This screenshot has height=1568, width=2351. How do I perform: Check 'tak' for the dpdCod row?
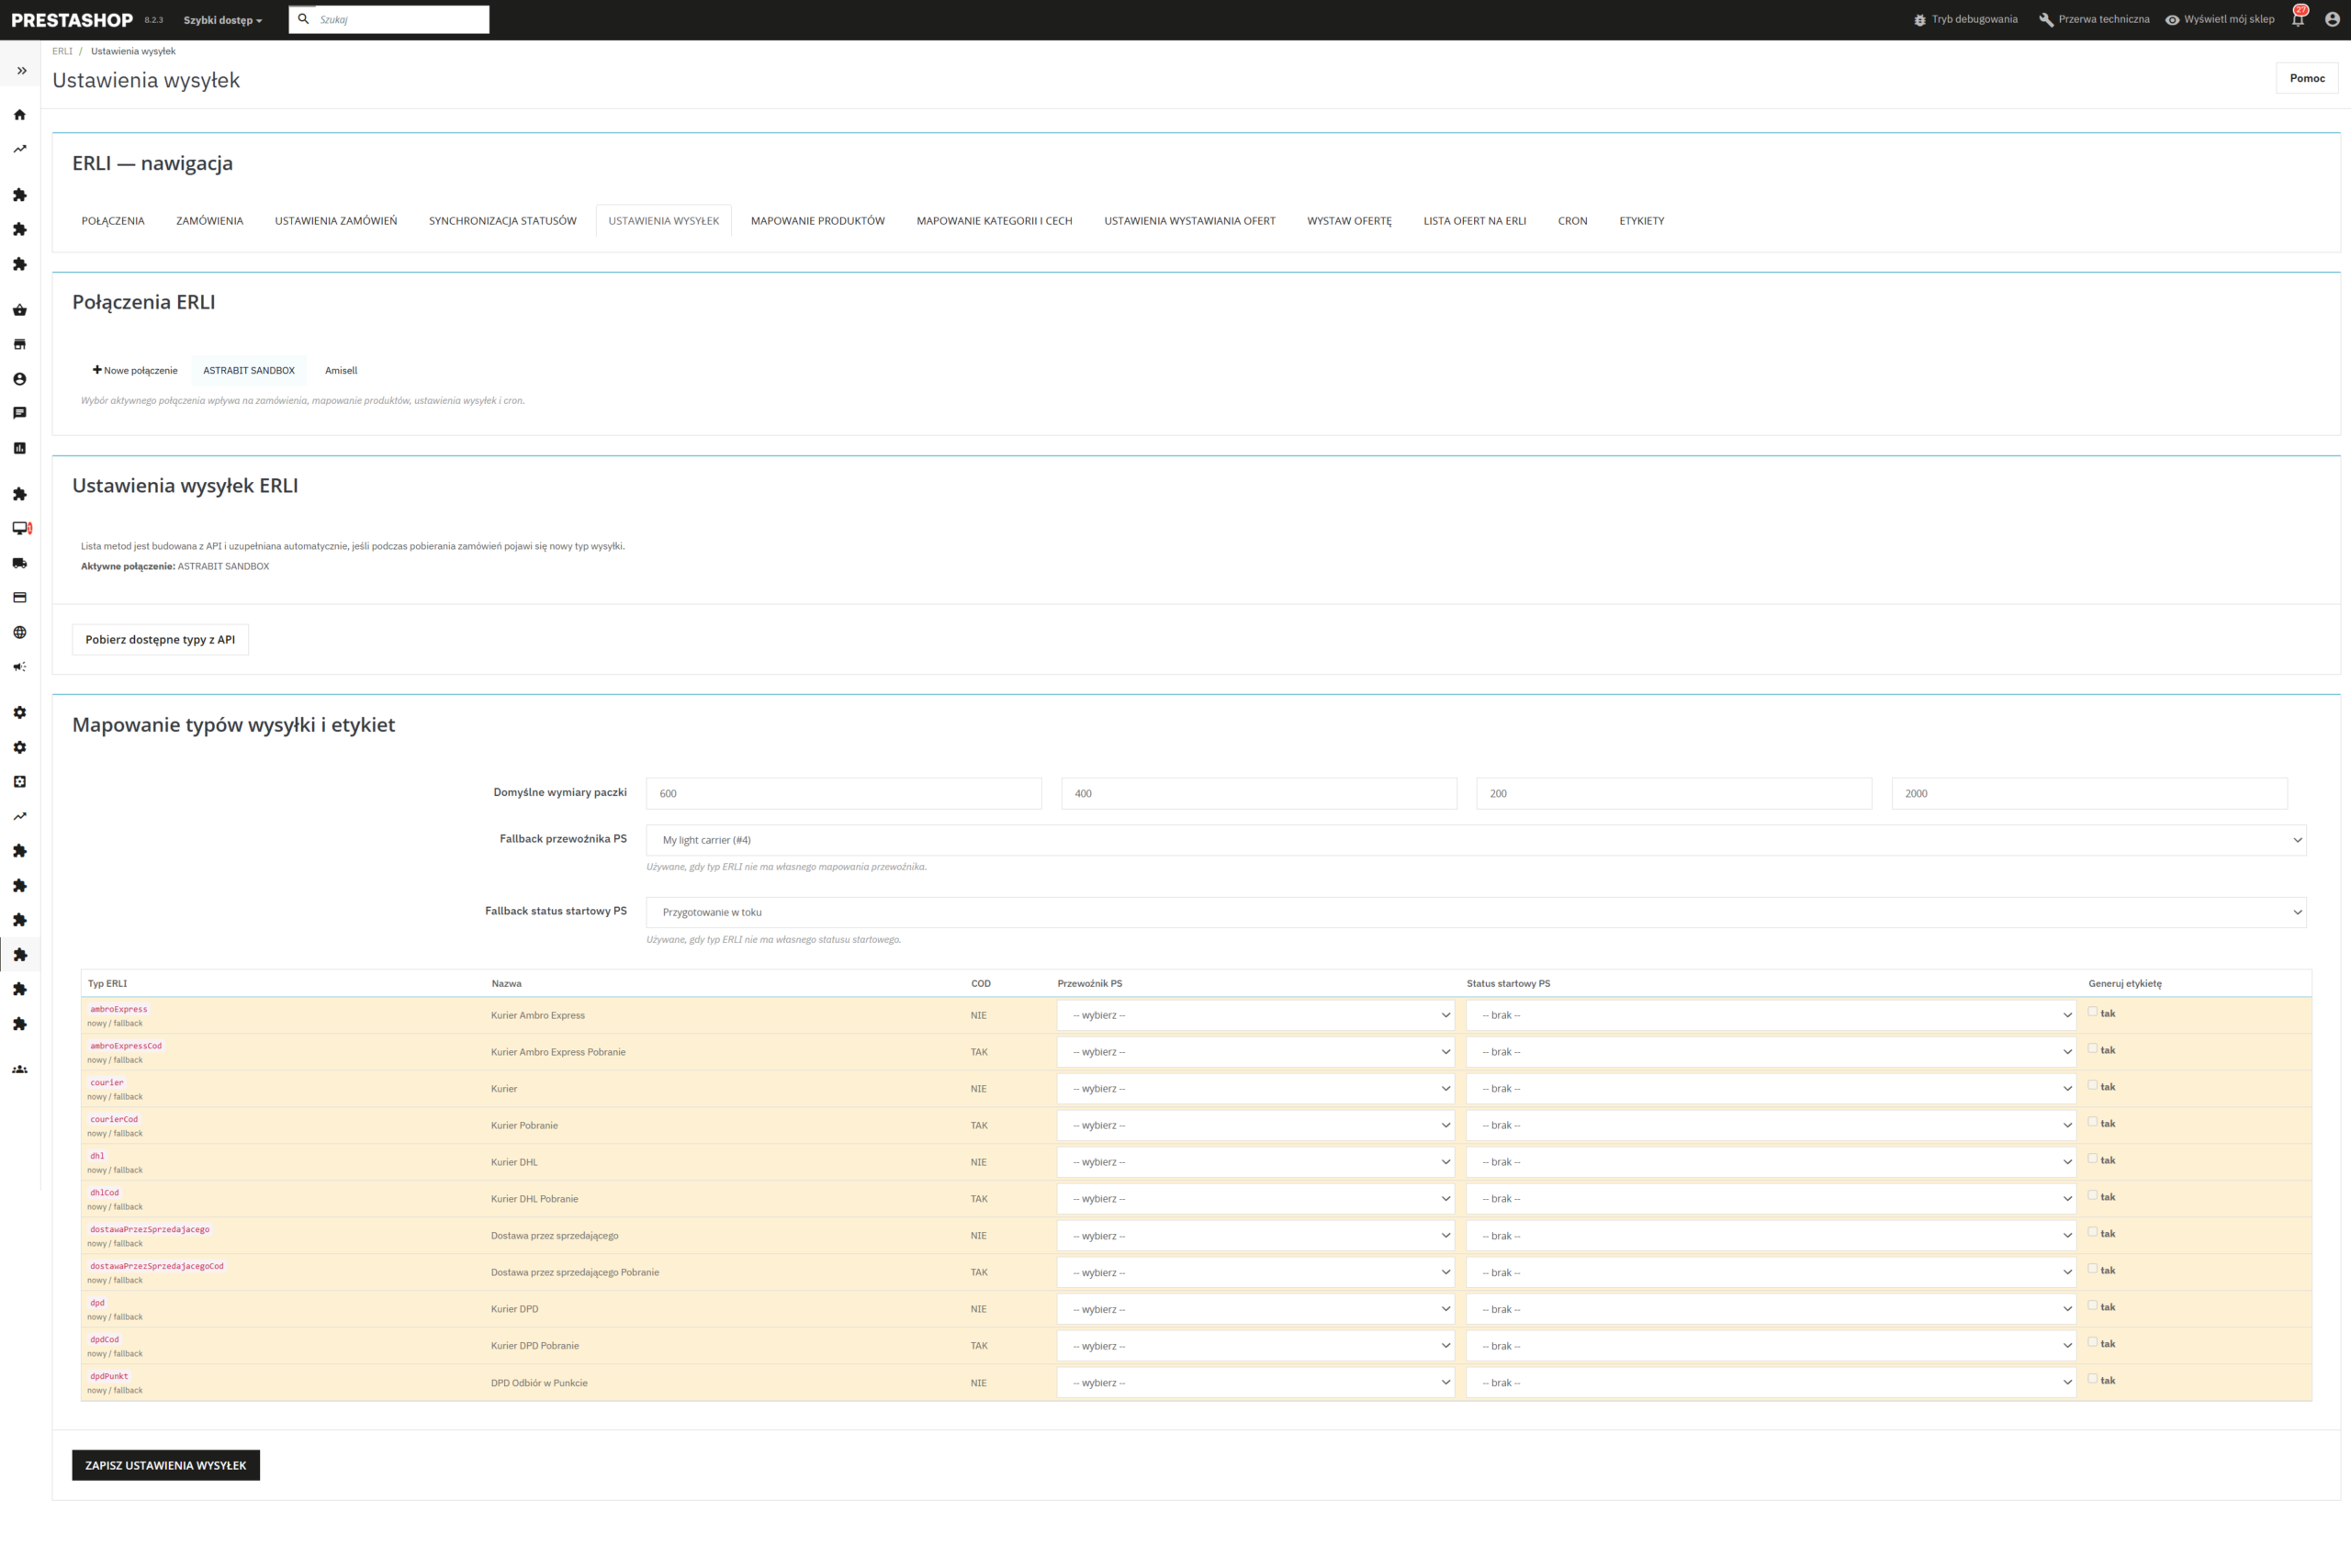pos(2092,1343)
